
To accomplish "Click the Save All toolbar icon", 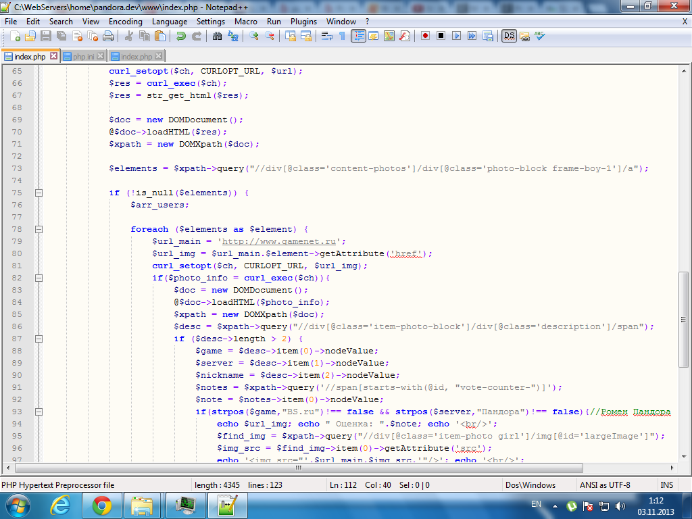I will (61, 36).
